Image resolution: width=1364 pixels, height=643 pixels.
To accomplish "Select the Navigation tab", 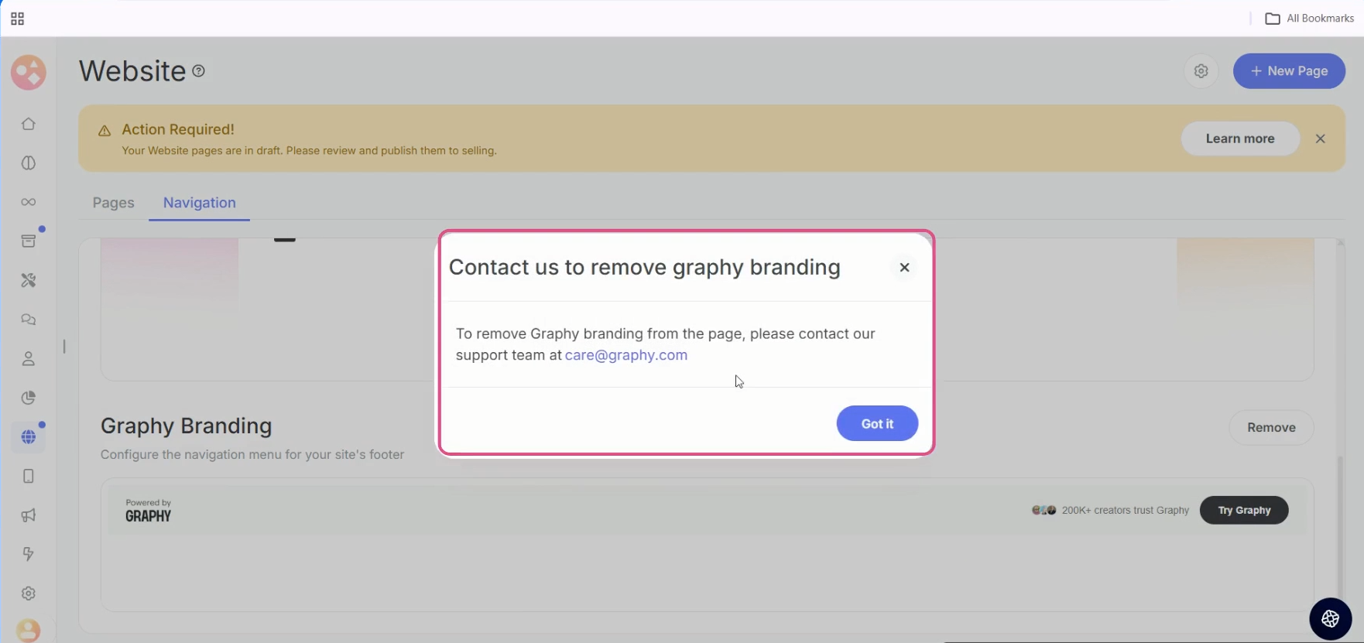I will [199, 203].
